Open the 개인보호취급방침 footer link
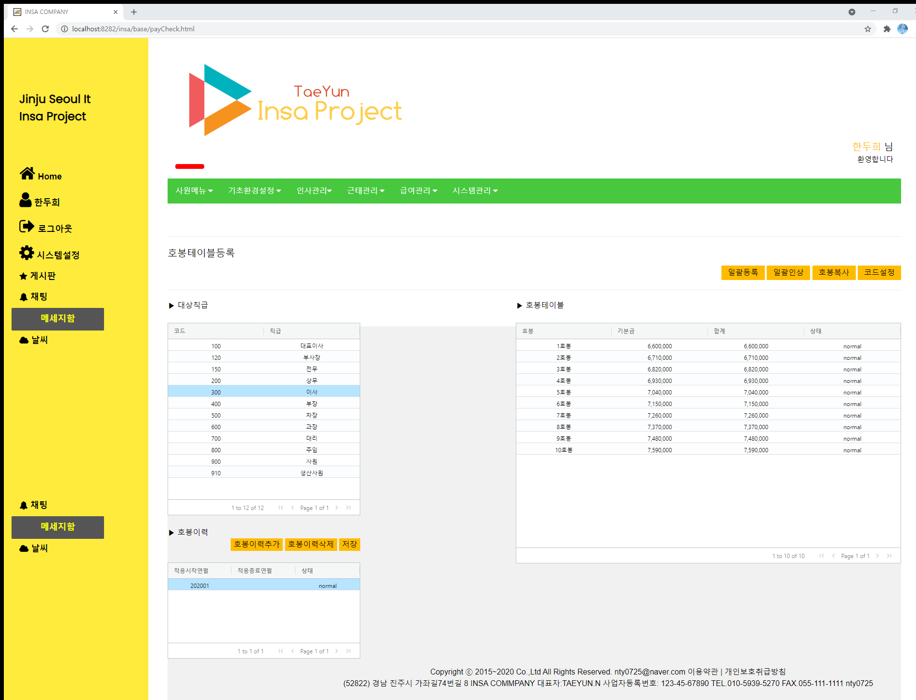Viewport: 916px width, 700px height. 755,672
